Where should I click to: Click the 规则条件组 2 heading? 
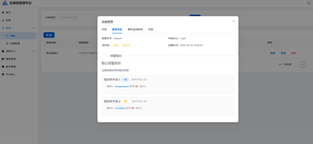coord(112,101)
